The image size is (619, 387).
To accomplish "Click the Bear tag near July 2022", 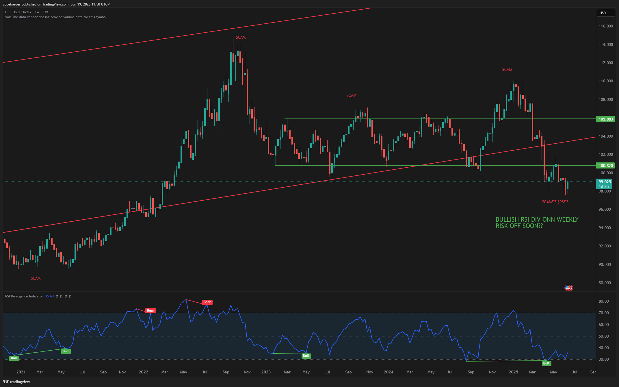I will tap(207, 302).
